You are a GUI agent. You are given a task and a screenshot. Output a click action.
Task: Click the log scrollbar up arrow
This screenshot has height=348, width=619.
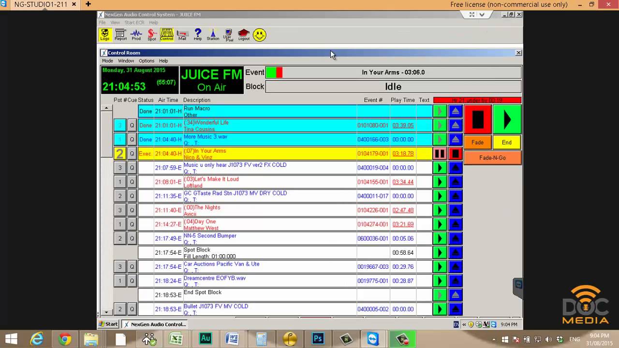[x=106, y=108]
